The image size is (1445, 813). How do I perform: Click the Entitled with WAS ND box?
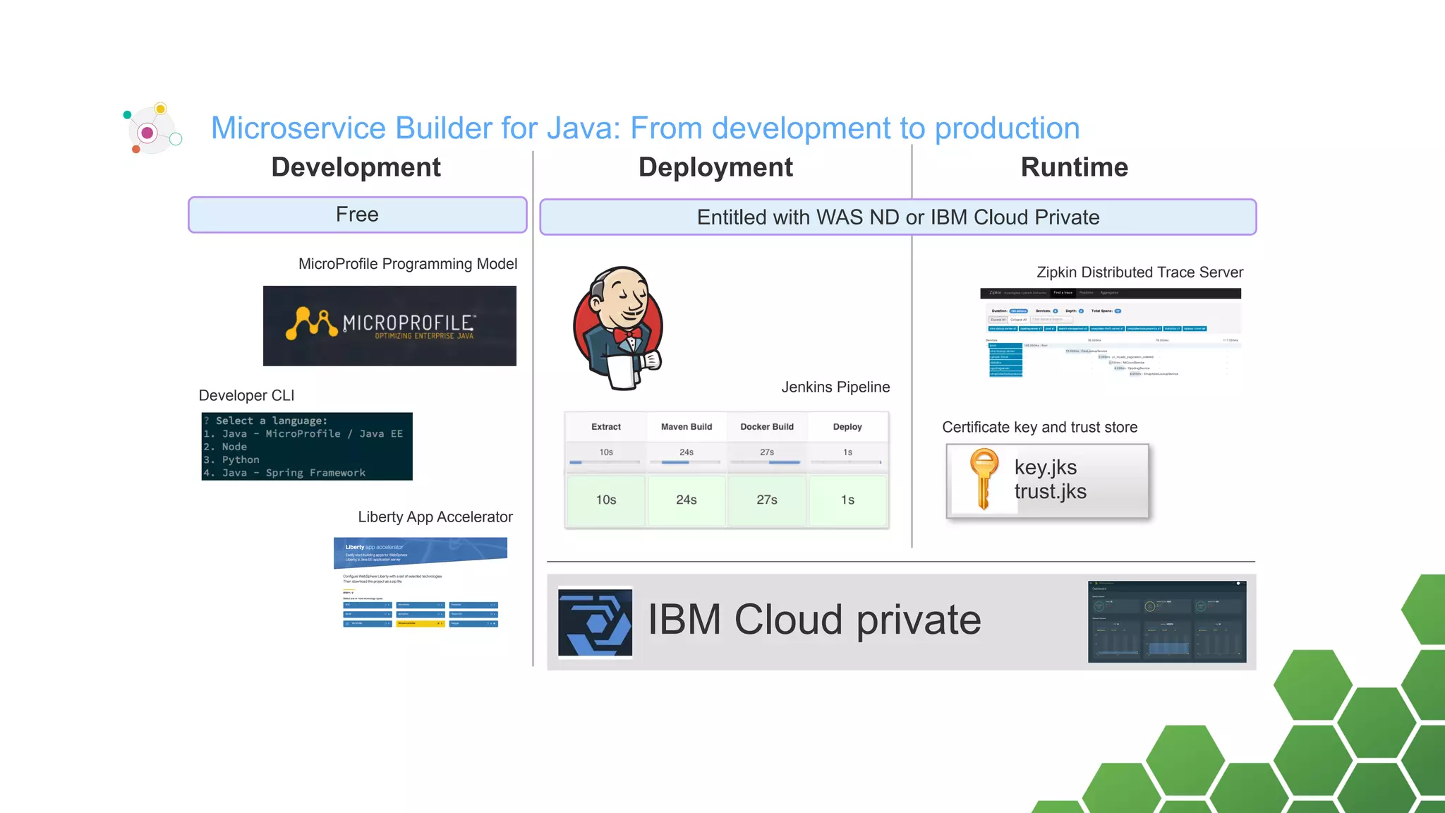[898, 217]
